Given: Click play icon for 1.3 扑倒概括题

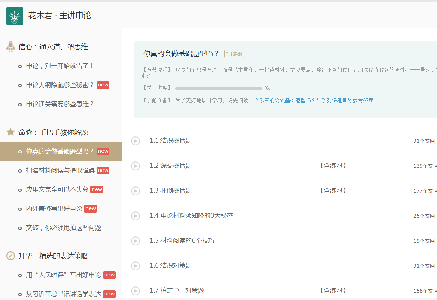Looking at the screenshot, I should pyautogui.click(x=135, y=191).
